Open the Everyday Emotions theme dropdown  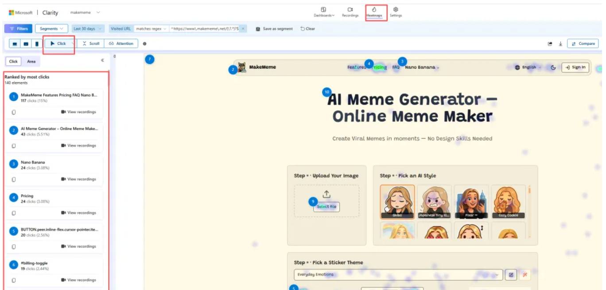pyautogui.click(x=398, y=274)
